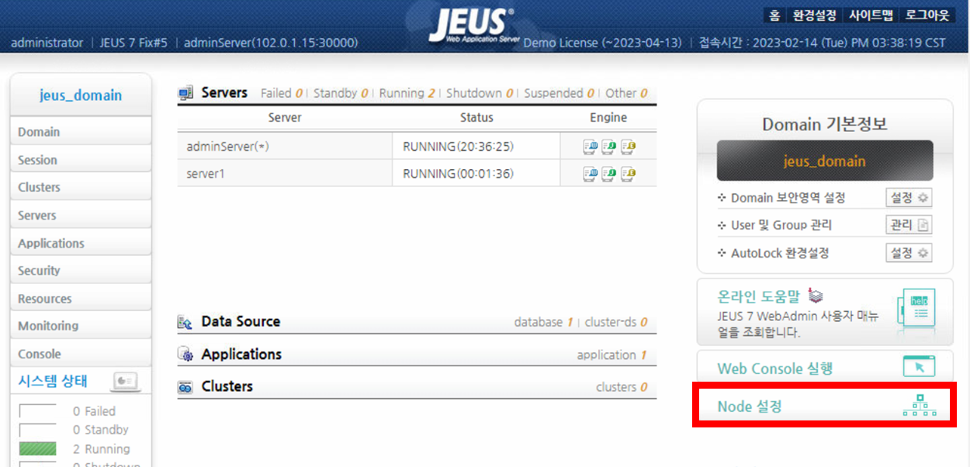Open 환경설정 in the header menu
This screenshot has height=467, width=970.
814,15
